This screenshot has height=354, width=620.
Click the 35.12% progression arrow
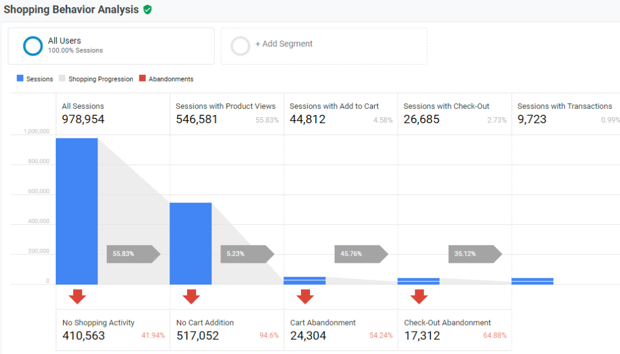(x=475, y=254)
